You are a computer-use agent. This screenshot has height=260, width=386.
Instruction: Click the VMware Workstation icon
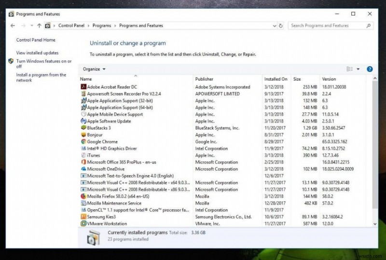pos(83,223)
